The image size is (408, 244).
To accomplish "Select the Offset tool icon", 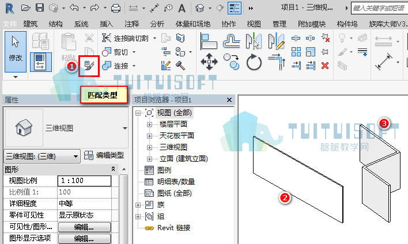I will 231,41.
